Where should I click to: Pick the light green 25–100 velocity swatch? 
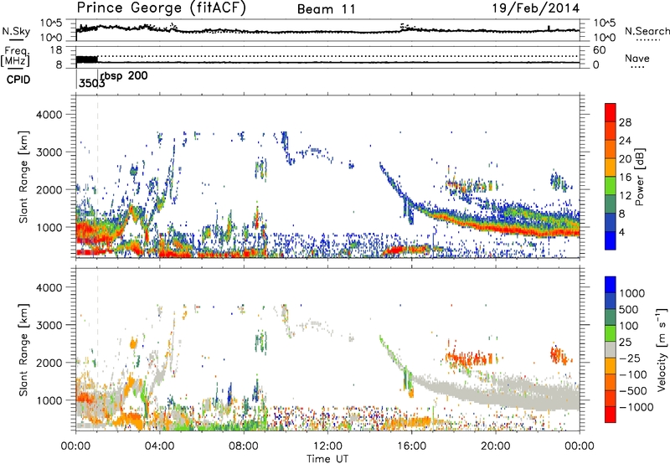tap(611, 333)
